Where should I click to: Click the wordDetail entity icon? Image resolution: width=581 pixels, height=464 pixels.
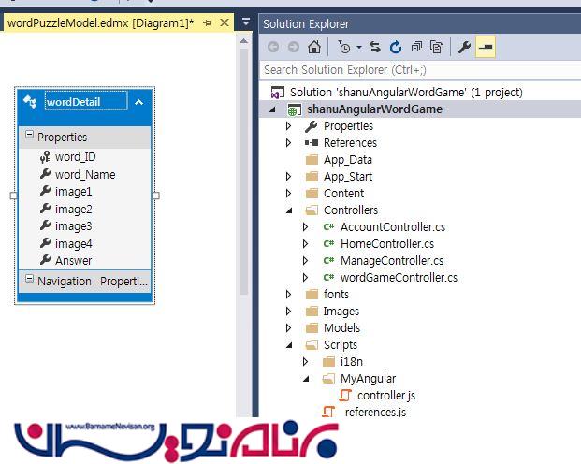point(30,101)
